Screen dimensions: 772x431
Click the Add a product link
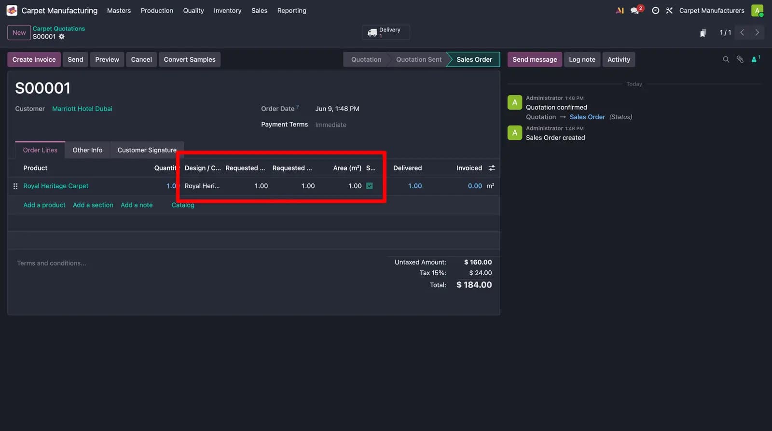pos(44,205)
